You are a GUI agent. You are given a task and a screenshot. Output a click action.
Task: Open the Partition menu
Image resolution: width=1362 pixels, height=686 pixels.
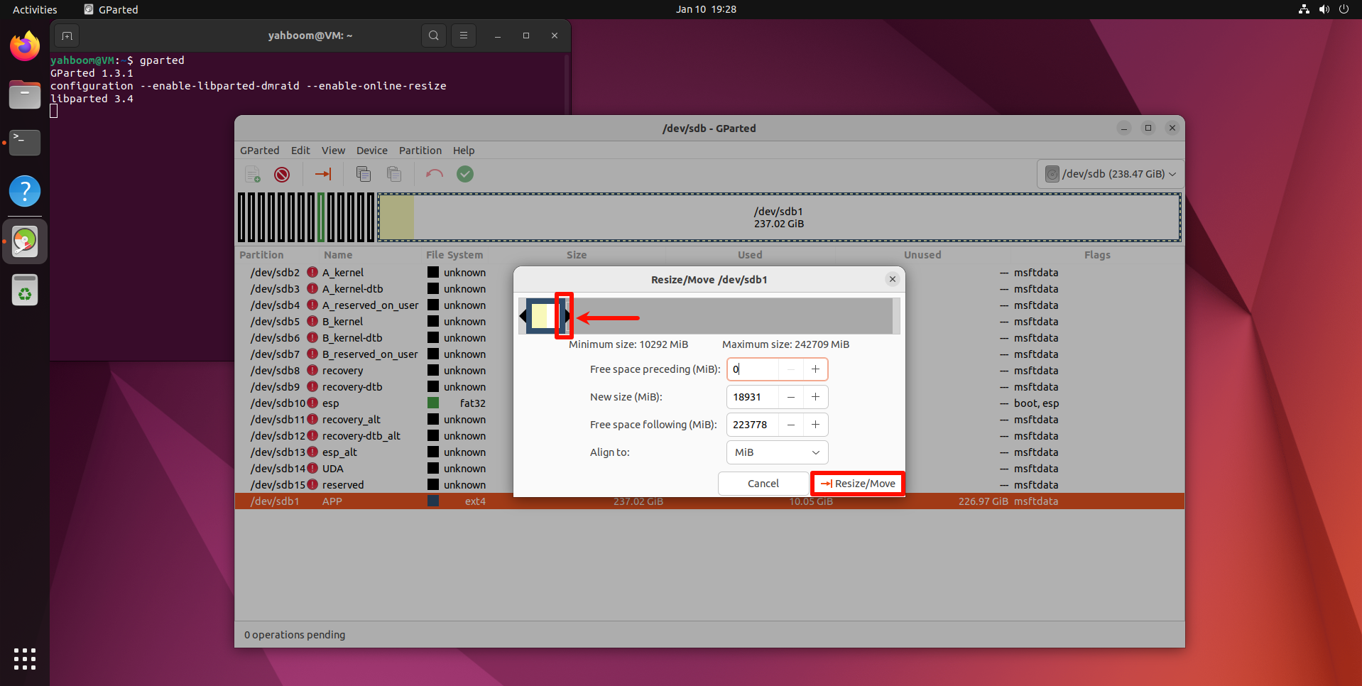point(420,151)
